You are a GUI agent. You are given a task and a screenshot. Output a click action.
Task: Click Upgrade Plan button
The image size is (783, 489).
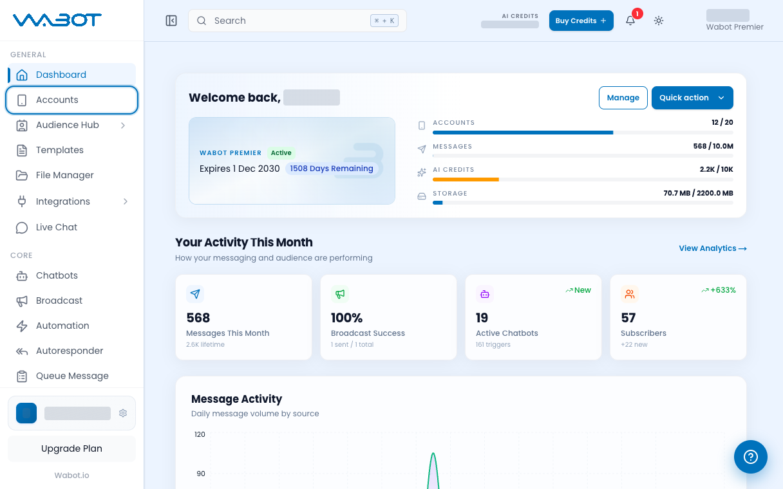(71, 448)
